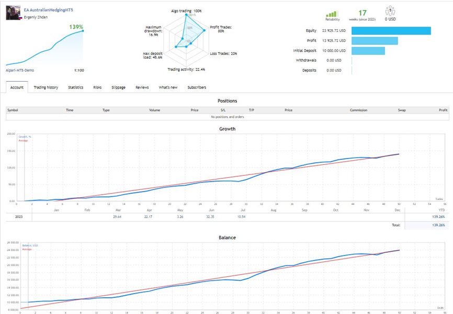
Task: Click the Withdrawals 0.00 USD value
Action: (334, 60)
